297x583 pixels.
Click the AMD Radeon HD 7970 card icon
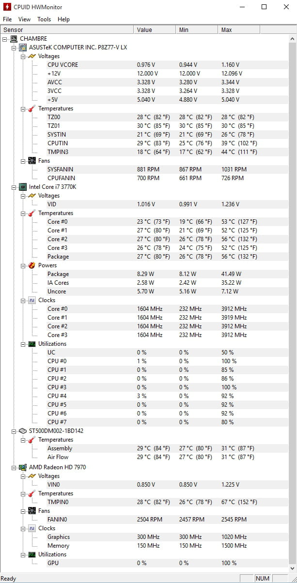pyautogui.click(x=23, y=468)
